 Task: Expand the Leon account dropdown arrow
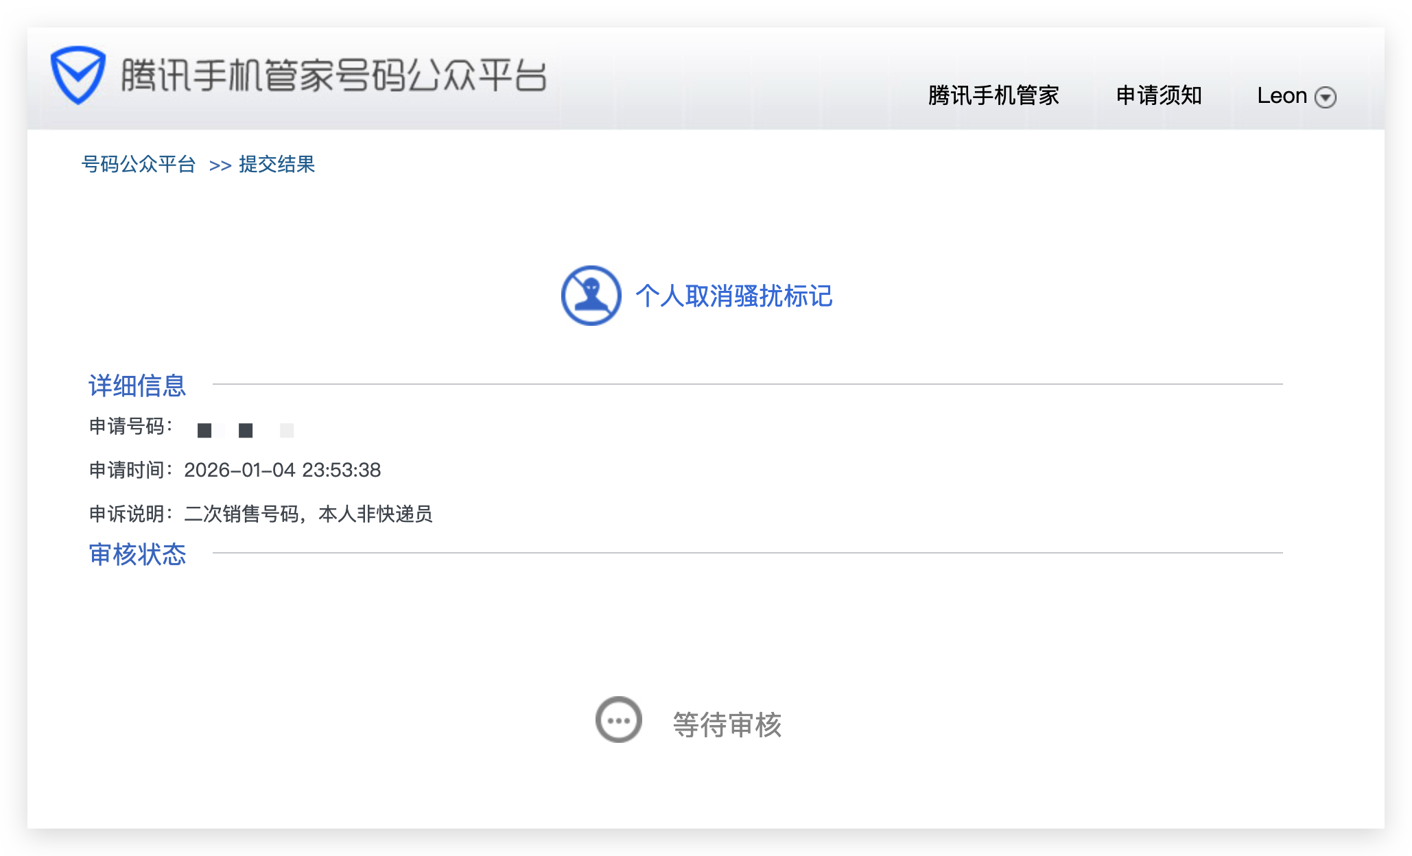[x=1325, y=97]
